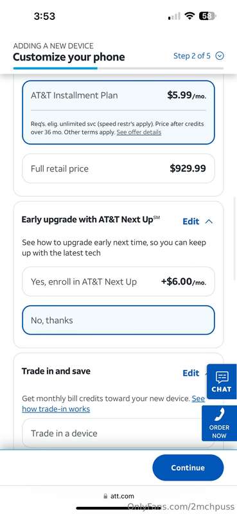Tap the step progress bar

pyautogui.click(x=118, y=68)
